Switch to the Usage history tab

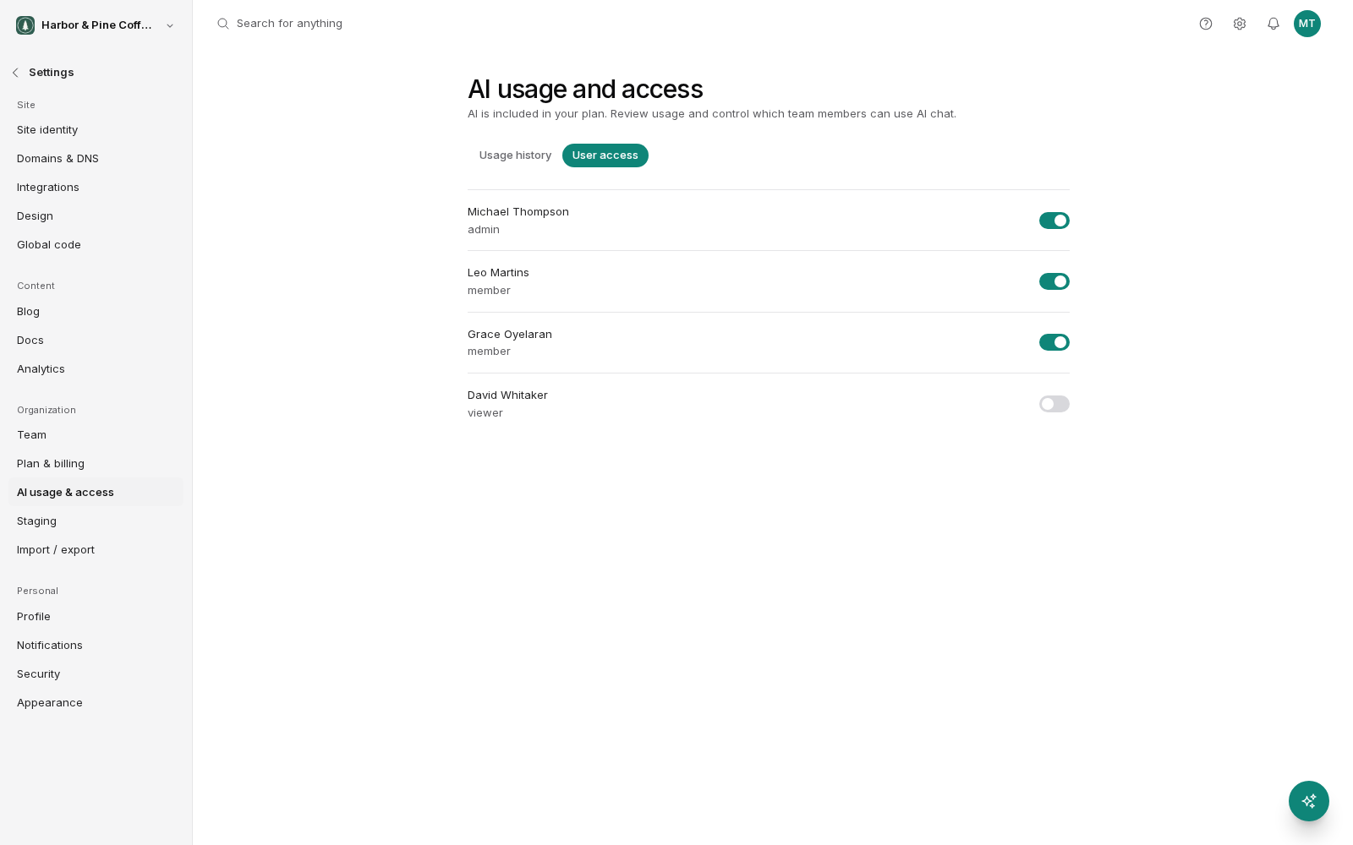point(515,155)
